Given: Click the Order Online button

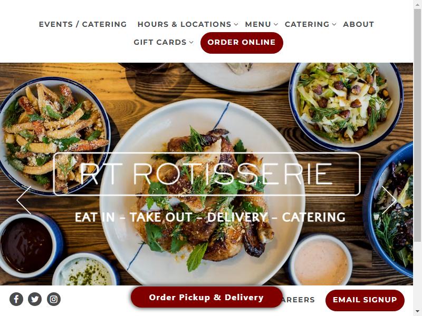Looking at the screenshot, I should pos(242,43).
